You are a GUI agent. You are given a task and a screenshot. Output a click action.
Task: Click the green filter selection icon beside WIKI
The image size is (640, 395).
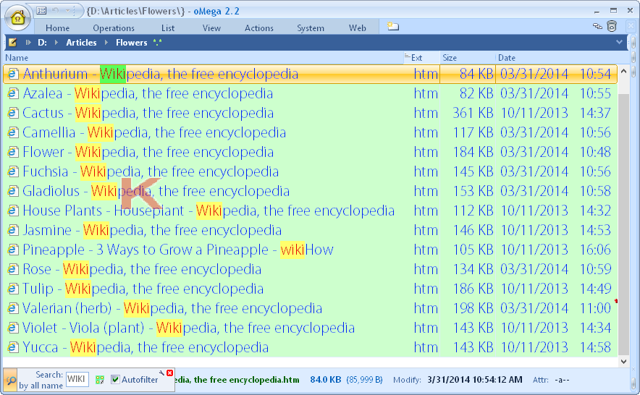coord(100,380)
